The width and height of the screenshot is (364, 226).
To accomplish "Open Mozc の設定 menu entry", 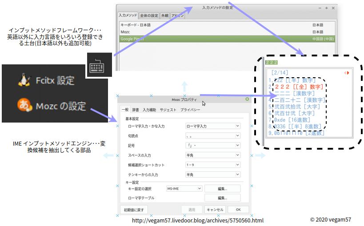I will coord(61,106).
